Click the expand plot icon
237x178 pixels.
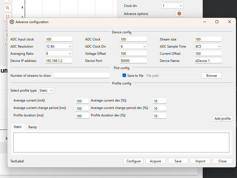(7, 17)
